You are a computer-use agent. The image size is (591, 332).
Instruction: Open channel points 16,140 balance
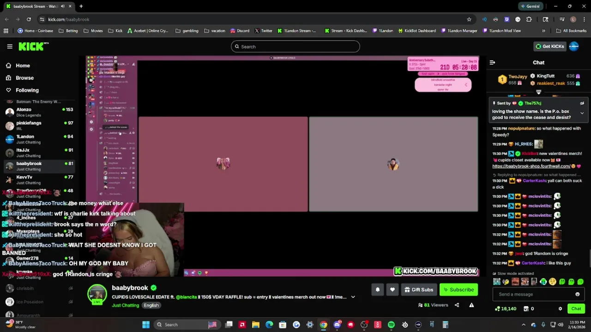(505, 308)
